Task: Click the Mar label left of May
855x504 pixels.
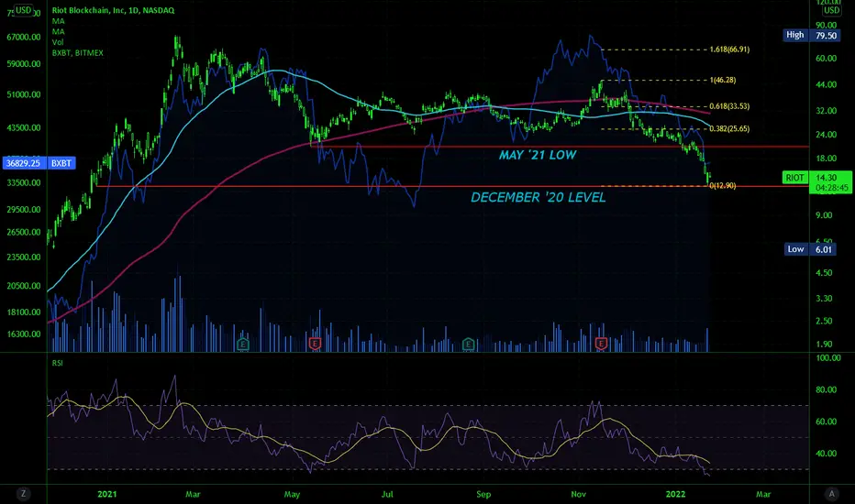Action: [193, 494]
